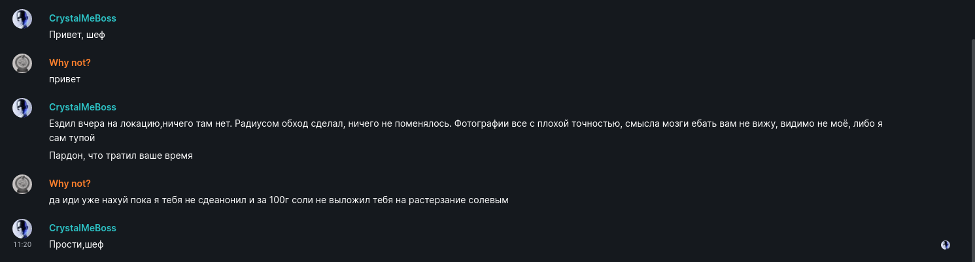The width and height of the screenshot is (975, 262).
Task: Click Why not? avatar beside 'да иди уже' message
Action: (22, 184)
